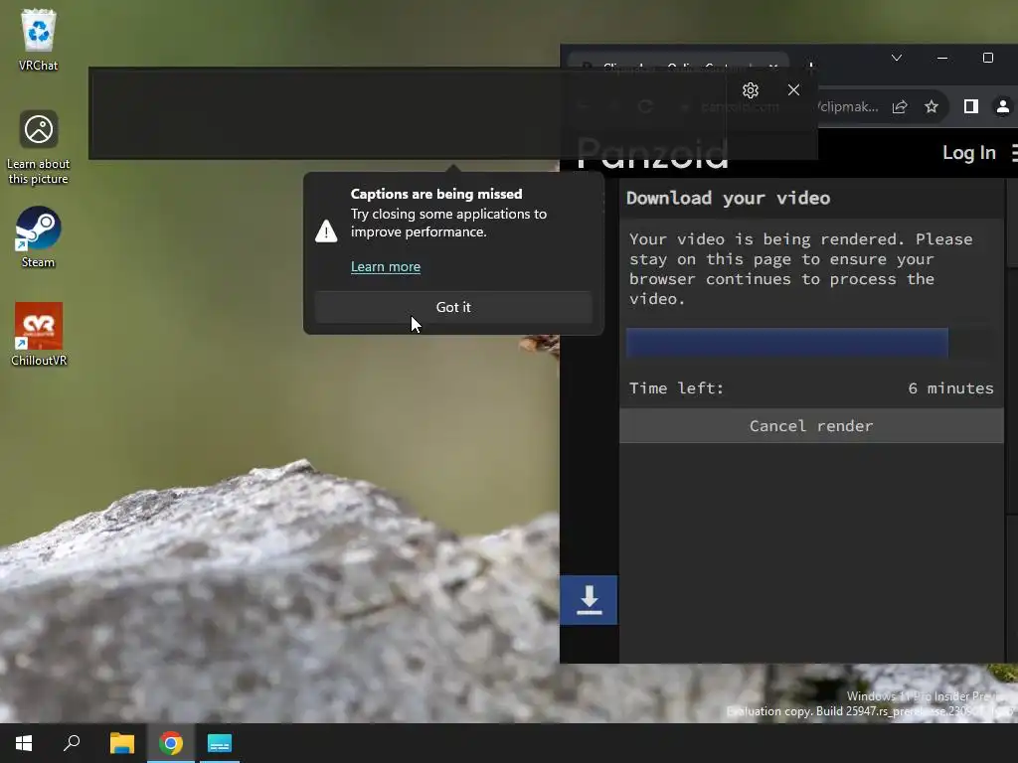Open Live Captions settings gear
The width and height of the screenshot is (1018, 763).
pos(751,90)
